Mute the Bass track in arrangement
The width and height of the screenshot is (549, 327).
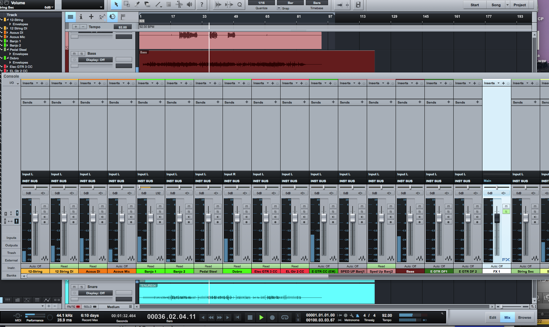(74, 53)
